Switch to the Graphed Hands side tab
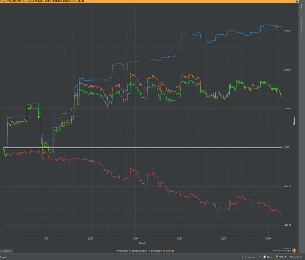Image resolution: width=305 pixels, height=260 pixels. pyautogui.click(x=302, y=24)
